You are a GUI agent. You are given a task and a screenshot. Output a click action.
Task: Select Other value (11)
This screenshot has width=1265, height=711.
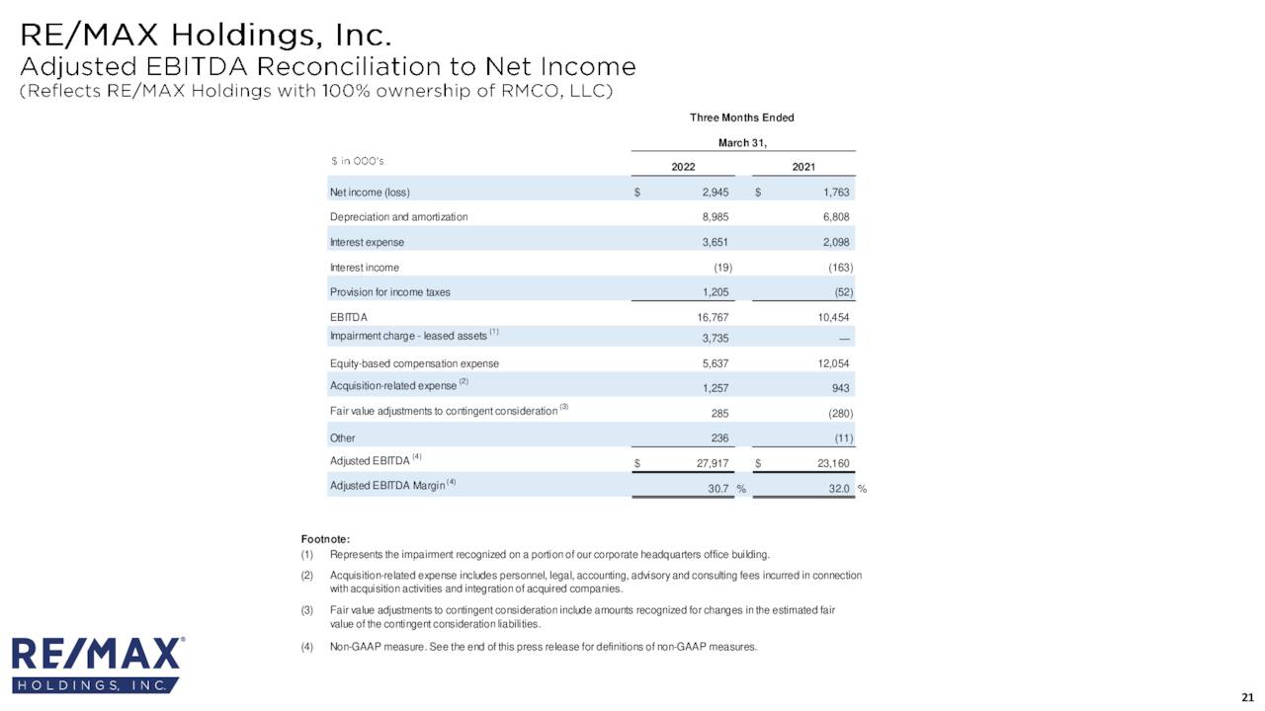click(843, 437)
